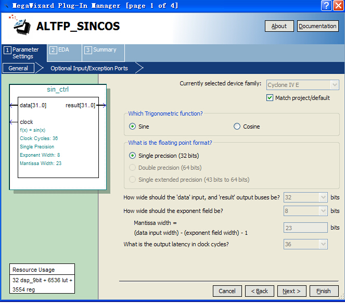Select the Sine radio button
Viewport: 345px width, 303px height.
(x=133, y=127)
